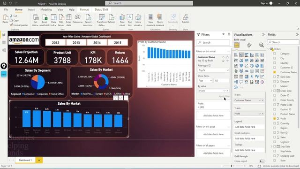Screen dimensions: 300x169
Task: Click Undo in the title bar
Action: pos(10,3)
